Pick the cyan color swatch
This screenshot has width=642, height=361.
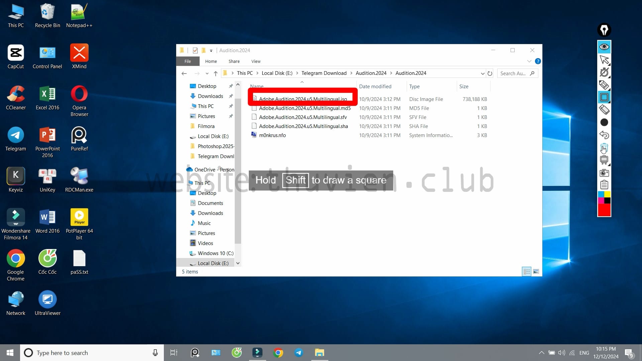coord(601,195)
